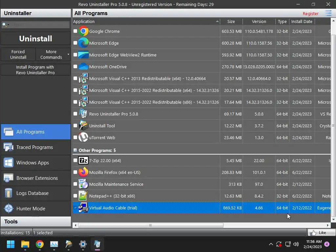Image resolution: width=336 pixels, height=252 pixels.
Task: Check the Google Chrome checkbox
Action: [x=75, y=31]
